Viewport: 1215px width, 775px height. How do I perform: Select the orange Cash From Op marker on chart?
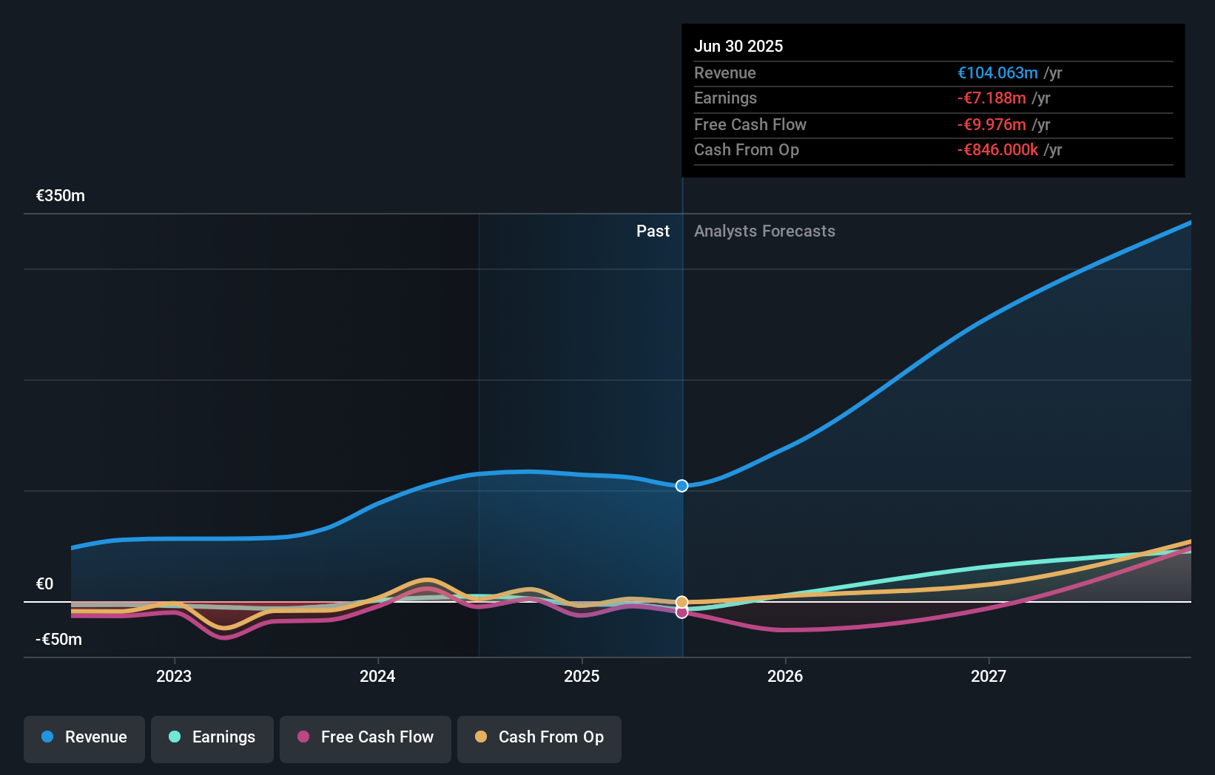[681, 601]
